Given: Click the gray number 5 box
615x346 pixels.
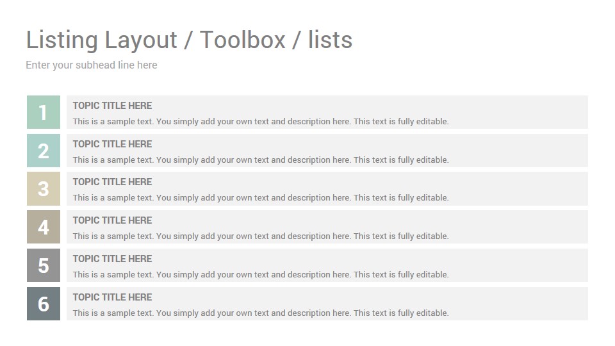Looking at the screenshot, I should point(44,265).
